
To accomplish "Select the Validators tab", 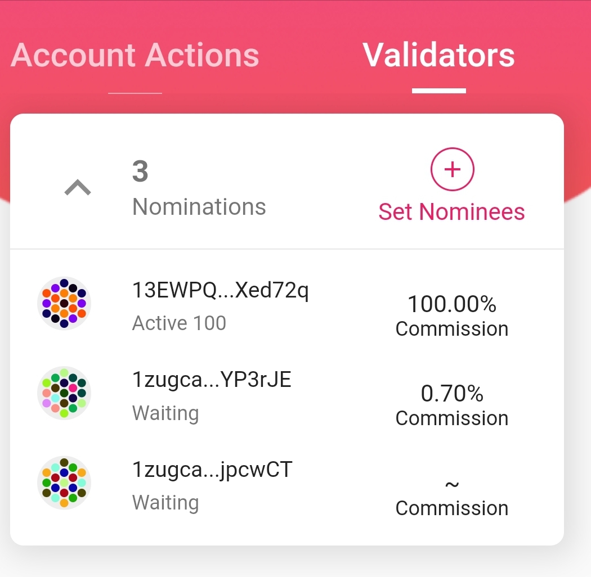I will [439, 55].
